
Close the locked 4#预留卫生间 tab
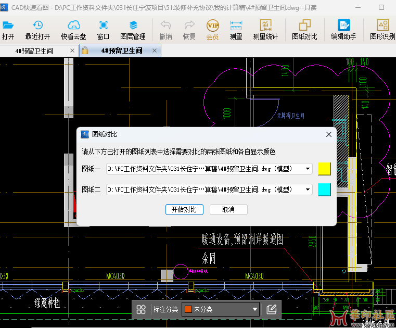point(155,51)
